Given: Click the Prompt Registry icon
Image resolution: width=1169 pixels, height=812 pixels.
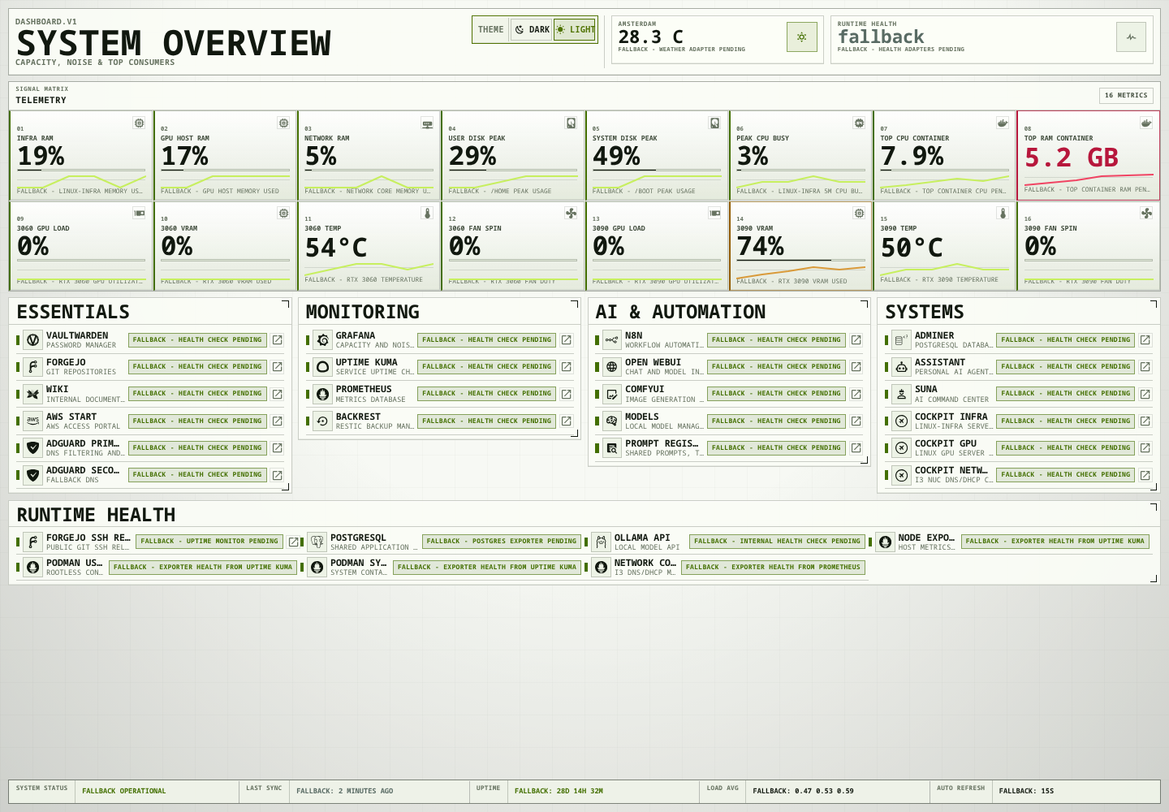Looking at the screenshot, I should (x=611, y=447).
